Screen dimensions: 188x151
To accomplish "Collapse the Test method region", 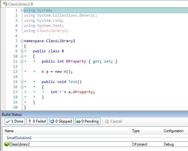I will [x=22, y=82].
